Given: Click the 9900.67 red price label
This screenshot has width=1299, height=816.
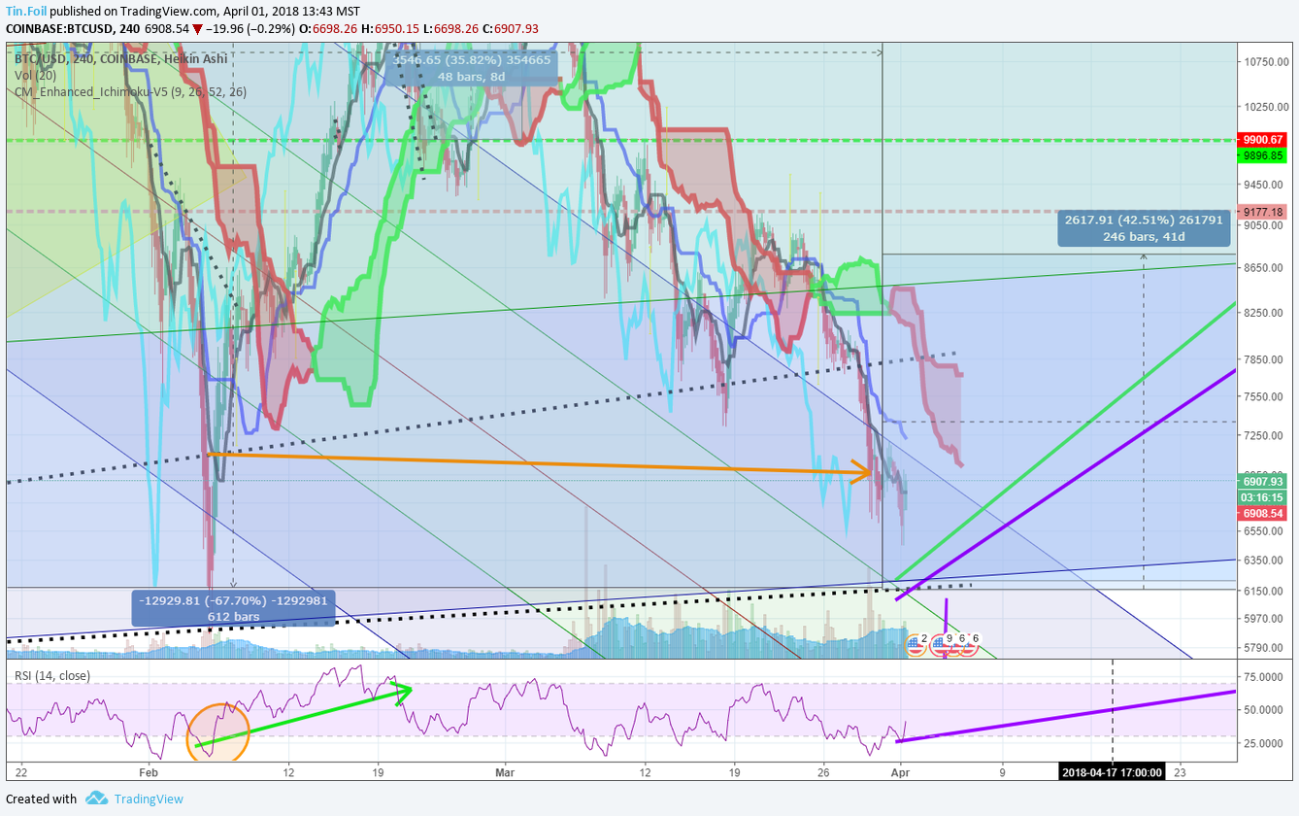Looking at the screenshot, I should click(1262, 140).
